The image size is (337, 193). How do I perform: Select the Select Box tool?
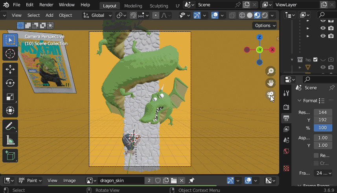[10, 40]
